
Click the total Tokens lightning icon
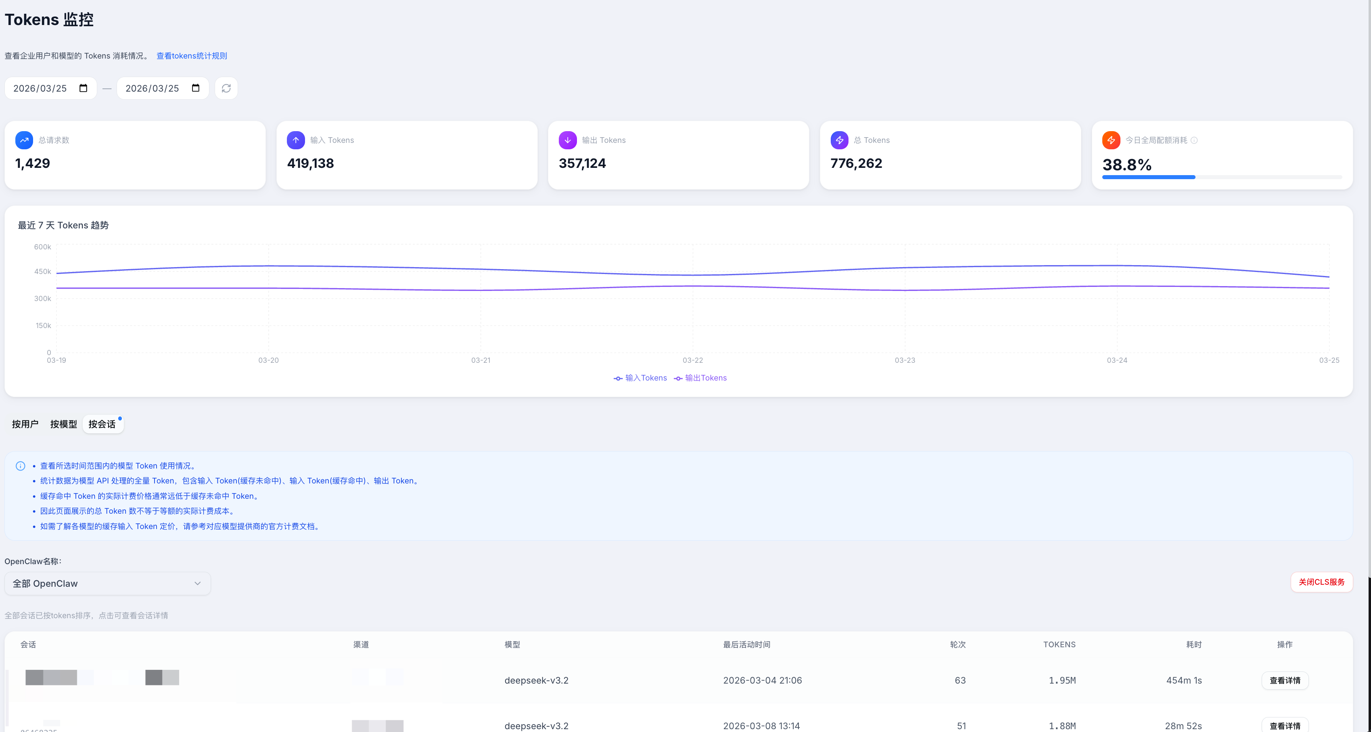(839, 140)
